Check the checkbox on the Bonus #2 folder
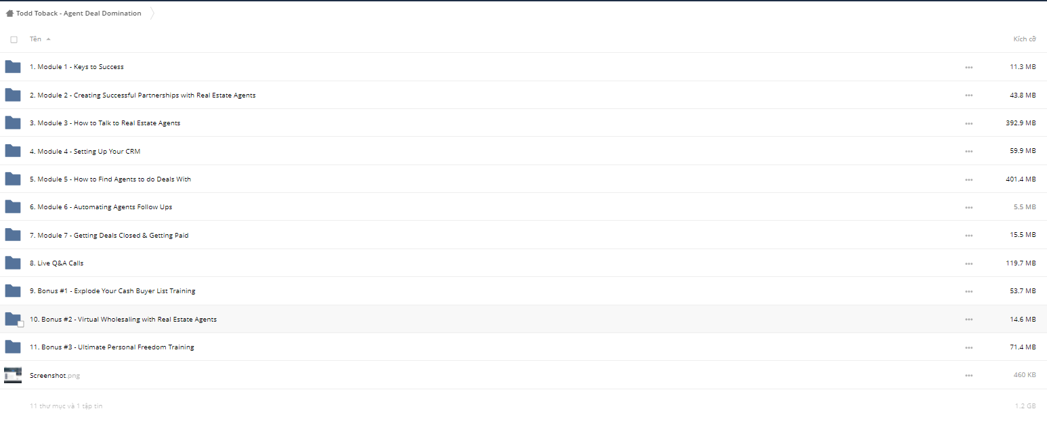1047x434 pixels. [x=20, y=324]
